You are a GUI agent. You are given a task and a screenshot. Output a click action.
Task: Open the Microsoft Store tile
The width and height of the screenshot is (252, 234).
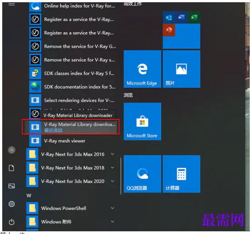(142, 121)
